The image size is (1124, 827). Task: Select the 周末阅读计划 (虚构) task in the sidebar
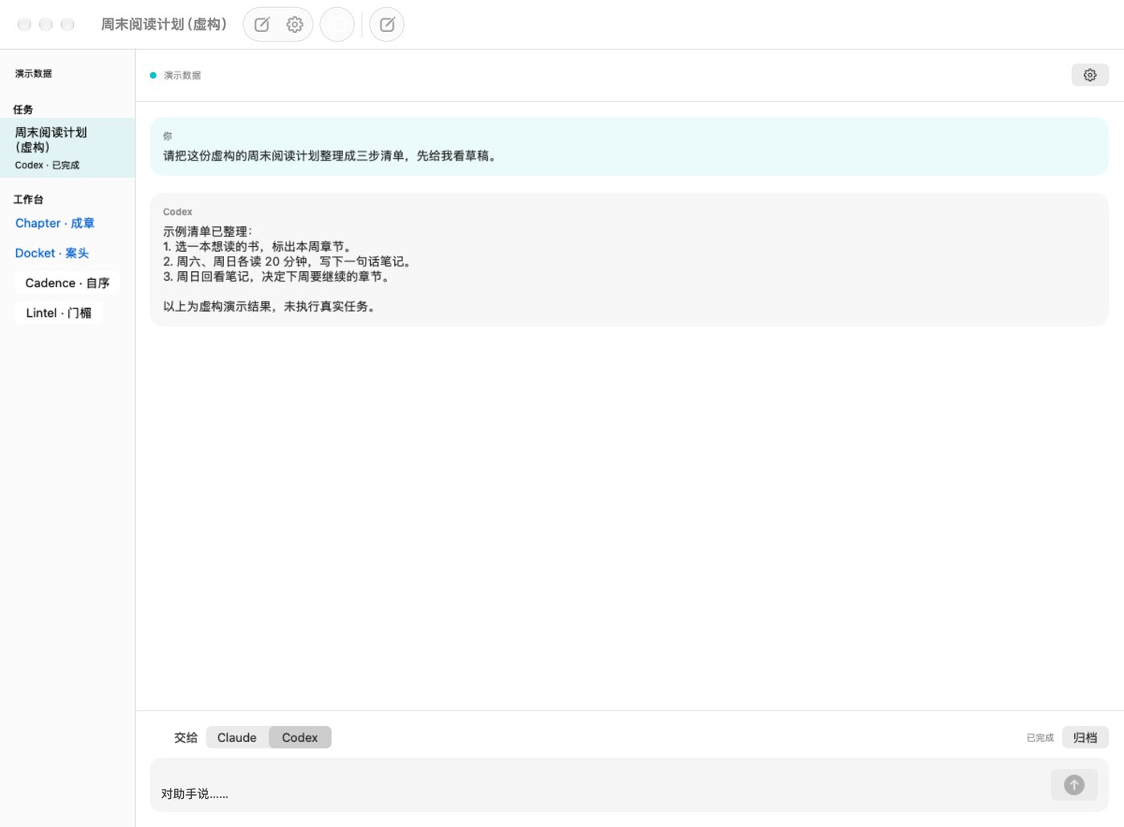point(67,148)
